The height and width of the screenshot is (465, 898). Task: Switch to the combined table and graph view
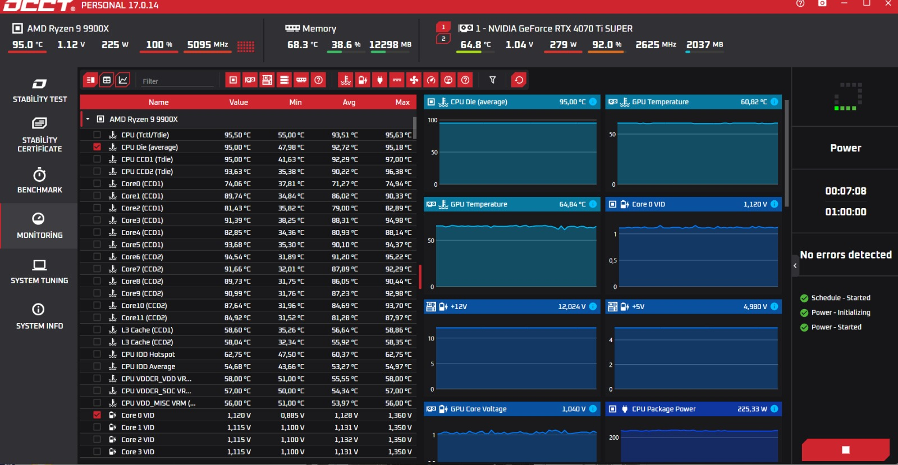click(x=90, y=80)
